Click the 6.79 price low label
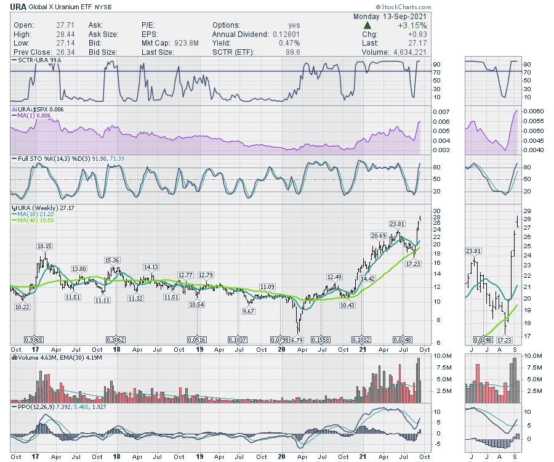This screenshot has height=462, width=554. coord(297,339)
